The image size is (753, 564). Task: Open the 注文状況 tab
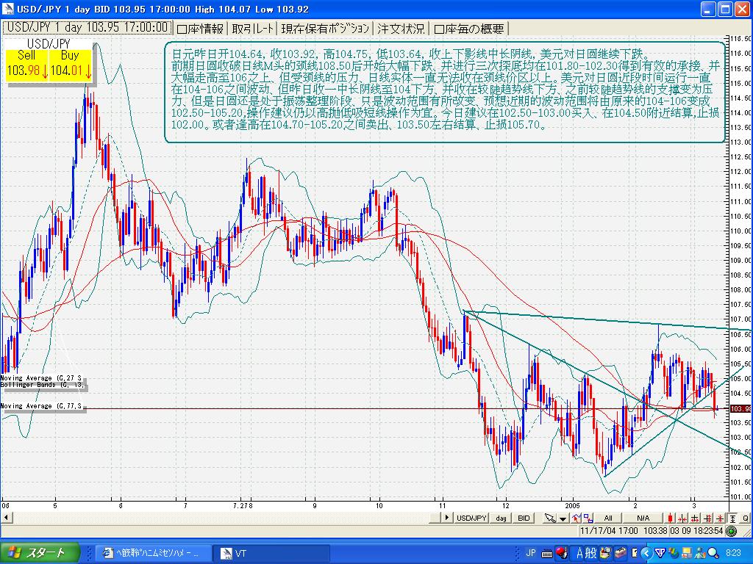pos(401,29)
